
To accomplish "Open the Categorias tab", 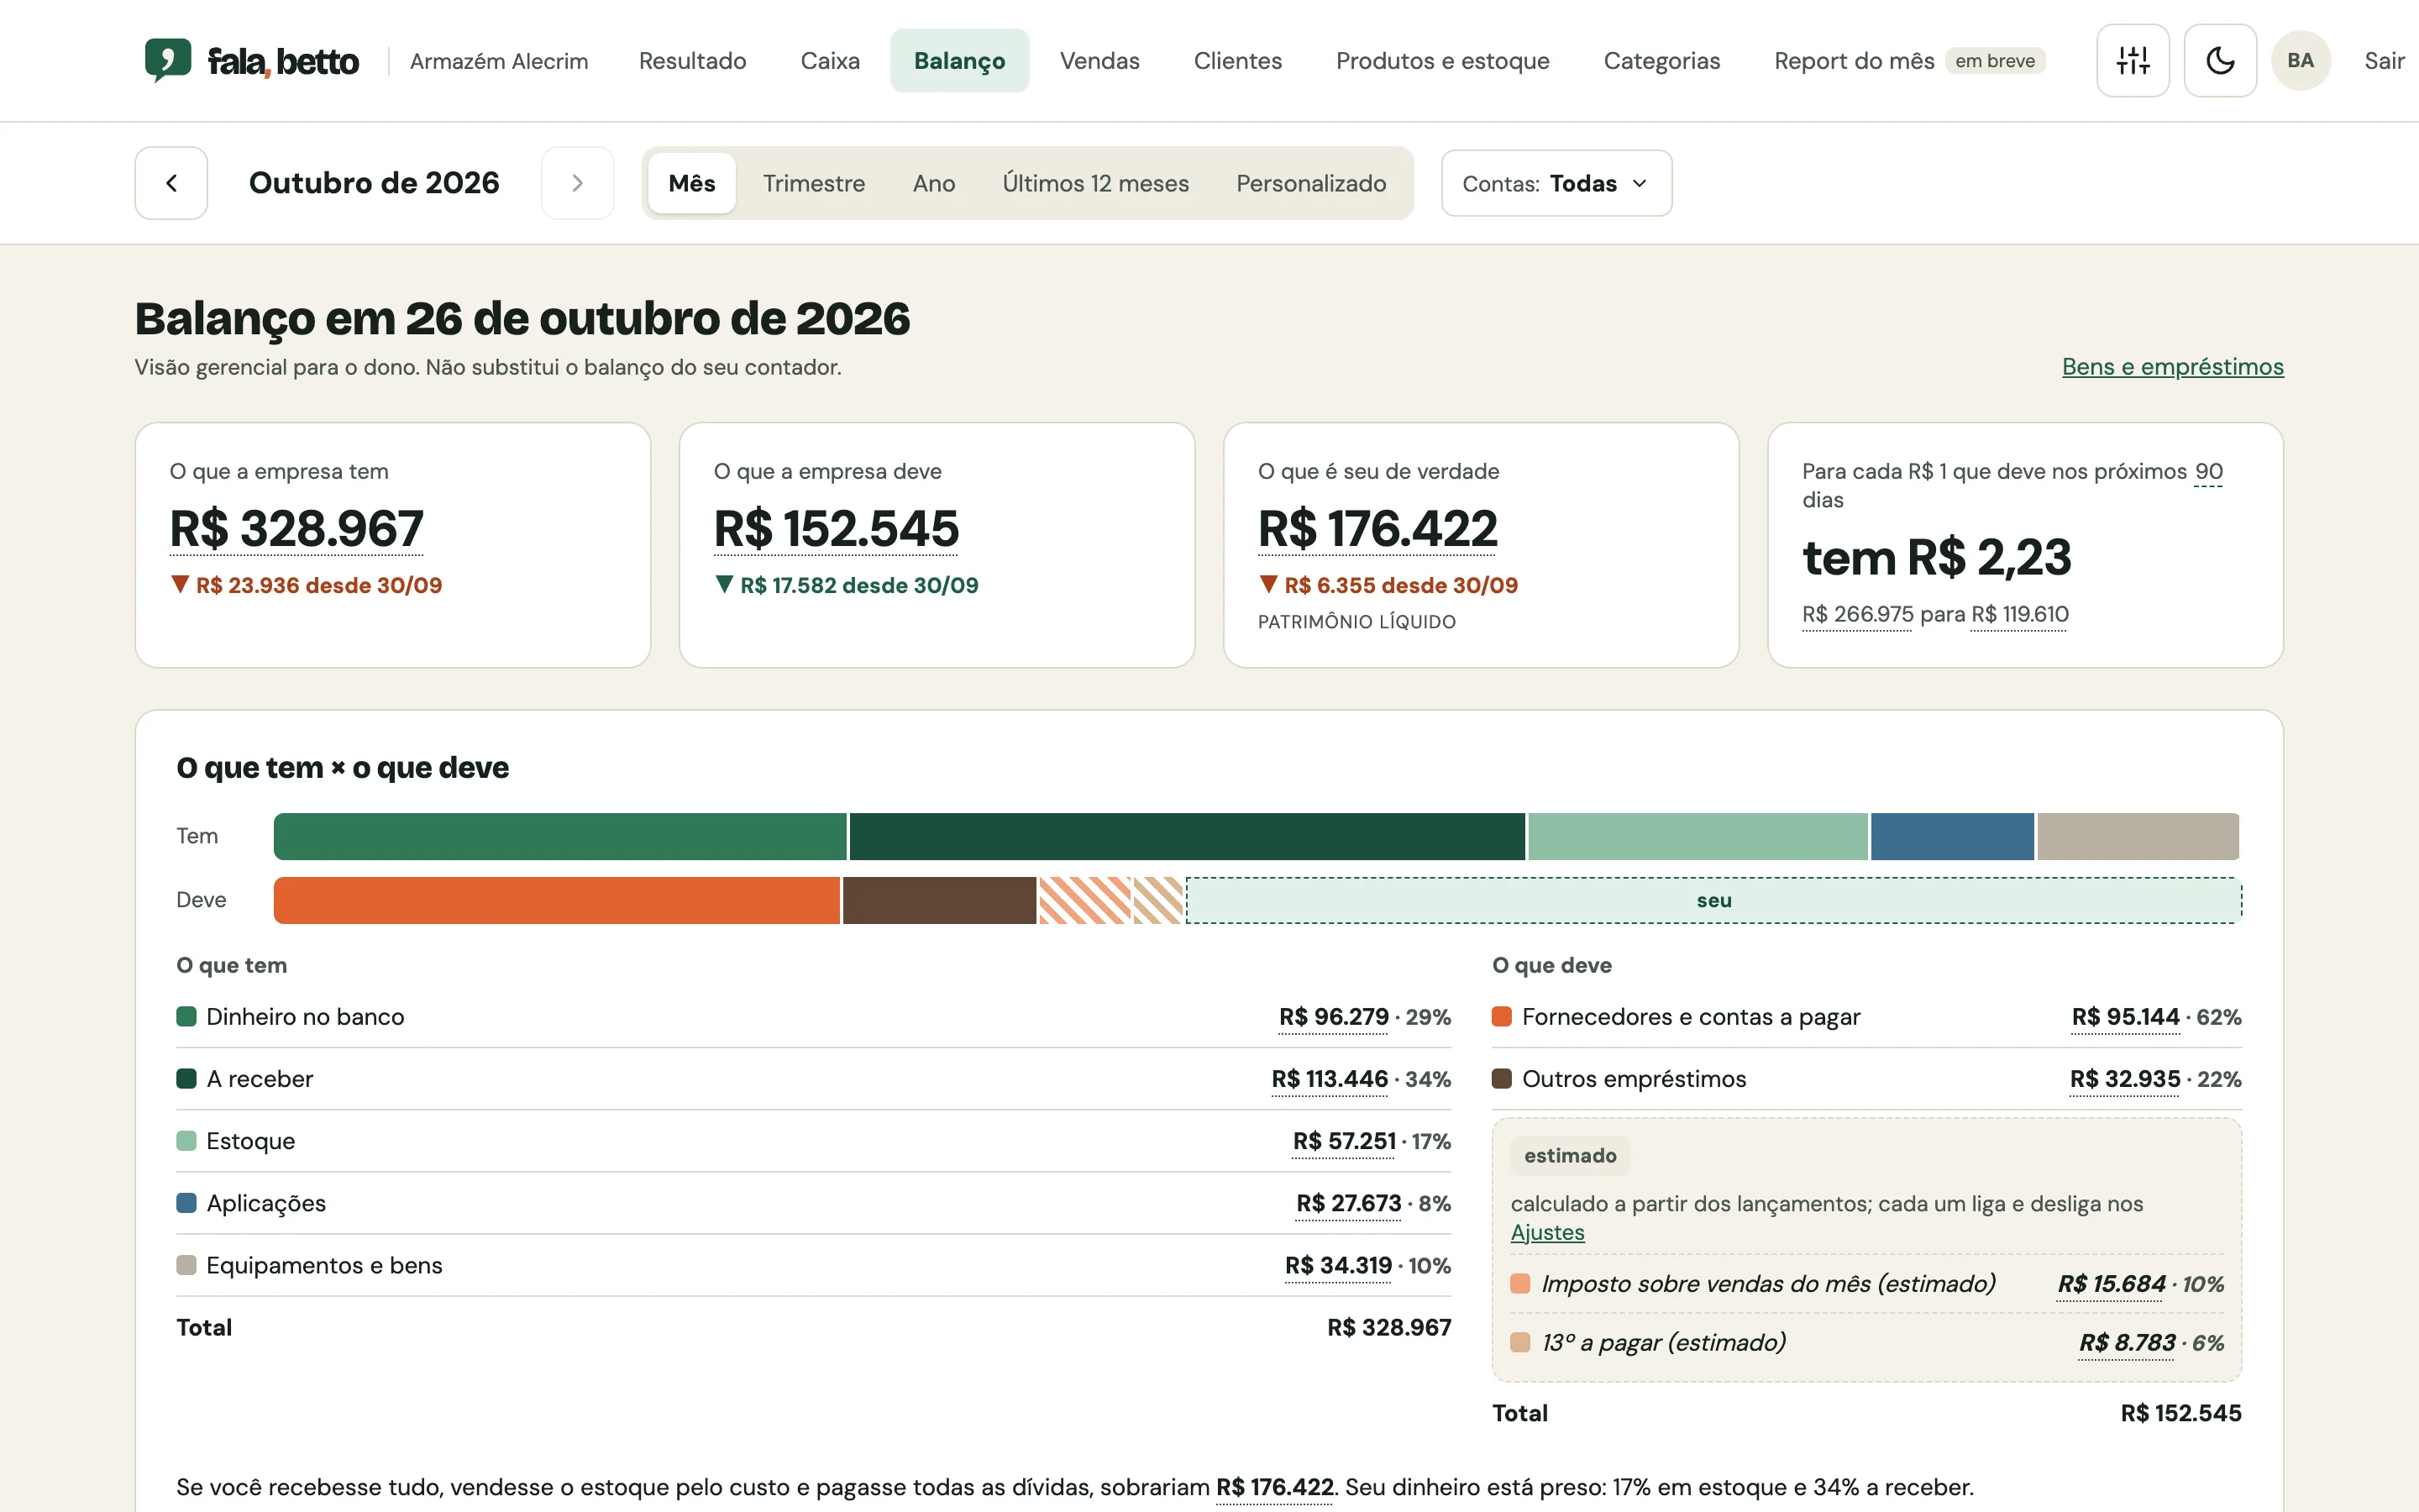I will [x=1661, y=61].
